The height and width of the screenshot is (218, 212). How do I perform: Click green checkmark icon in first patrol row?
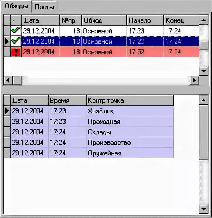point(16,31)
